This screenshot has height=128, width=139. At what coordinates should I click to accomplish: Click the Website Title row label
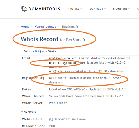32,119
